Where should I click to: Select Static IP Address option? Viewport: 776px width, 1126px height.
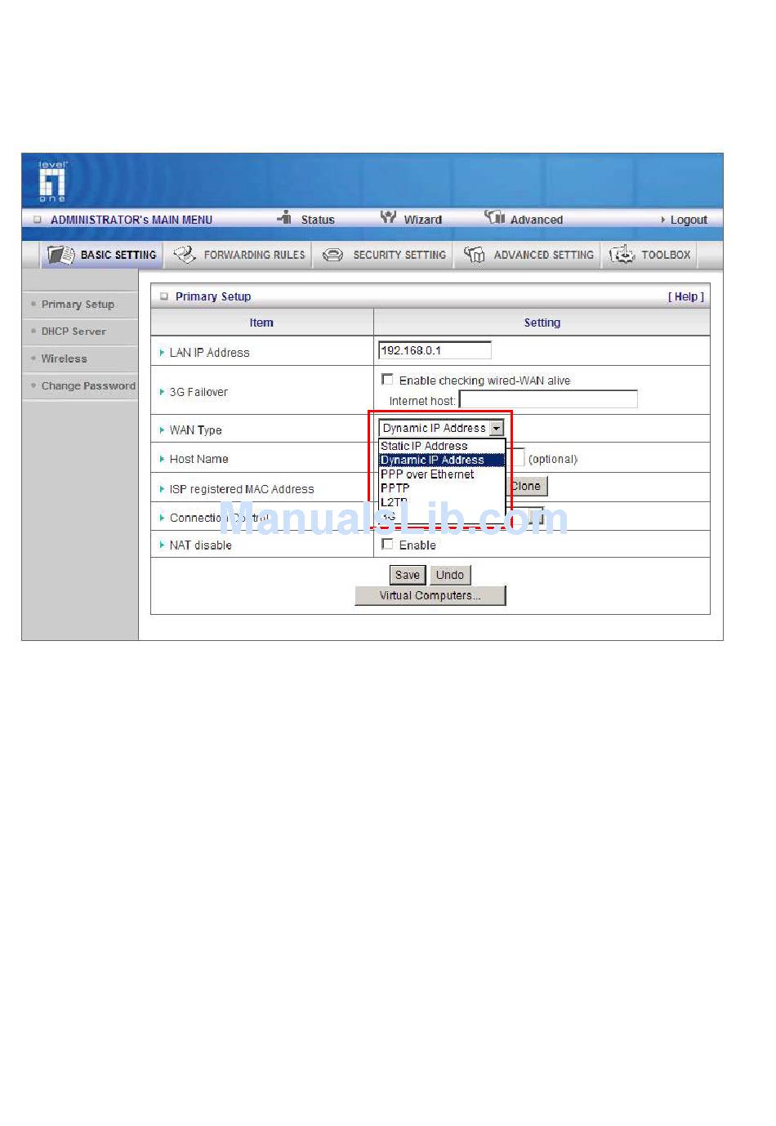coord(442,446)
